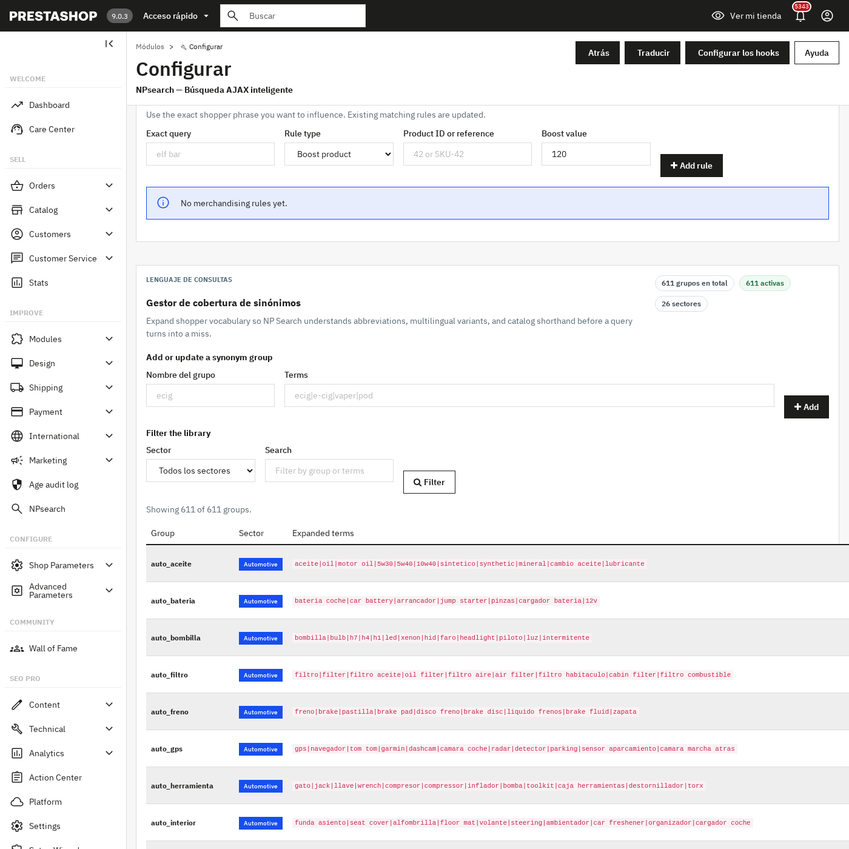Click the 611 activas badge
The height and width of the screenshot is (849, 849).
765,283
